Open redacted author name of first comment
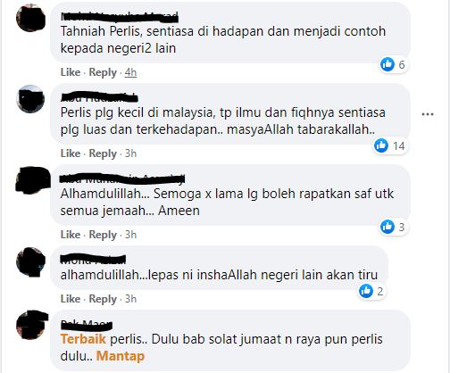450x373 pixels. tap(120, 18)
